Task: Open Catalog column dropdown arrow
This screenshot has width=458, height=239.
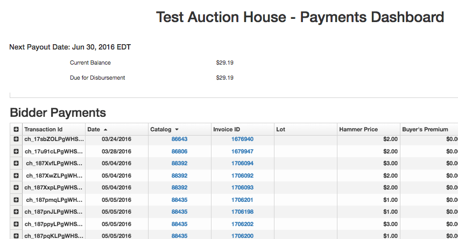Action: click(x=177, y=130)
